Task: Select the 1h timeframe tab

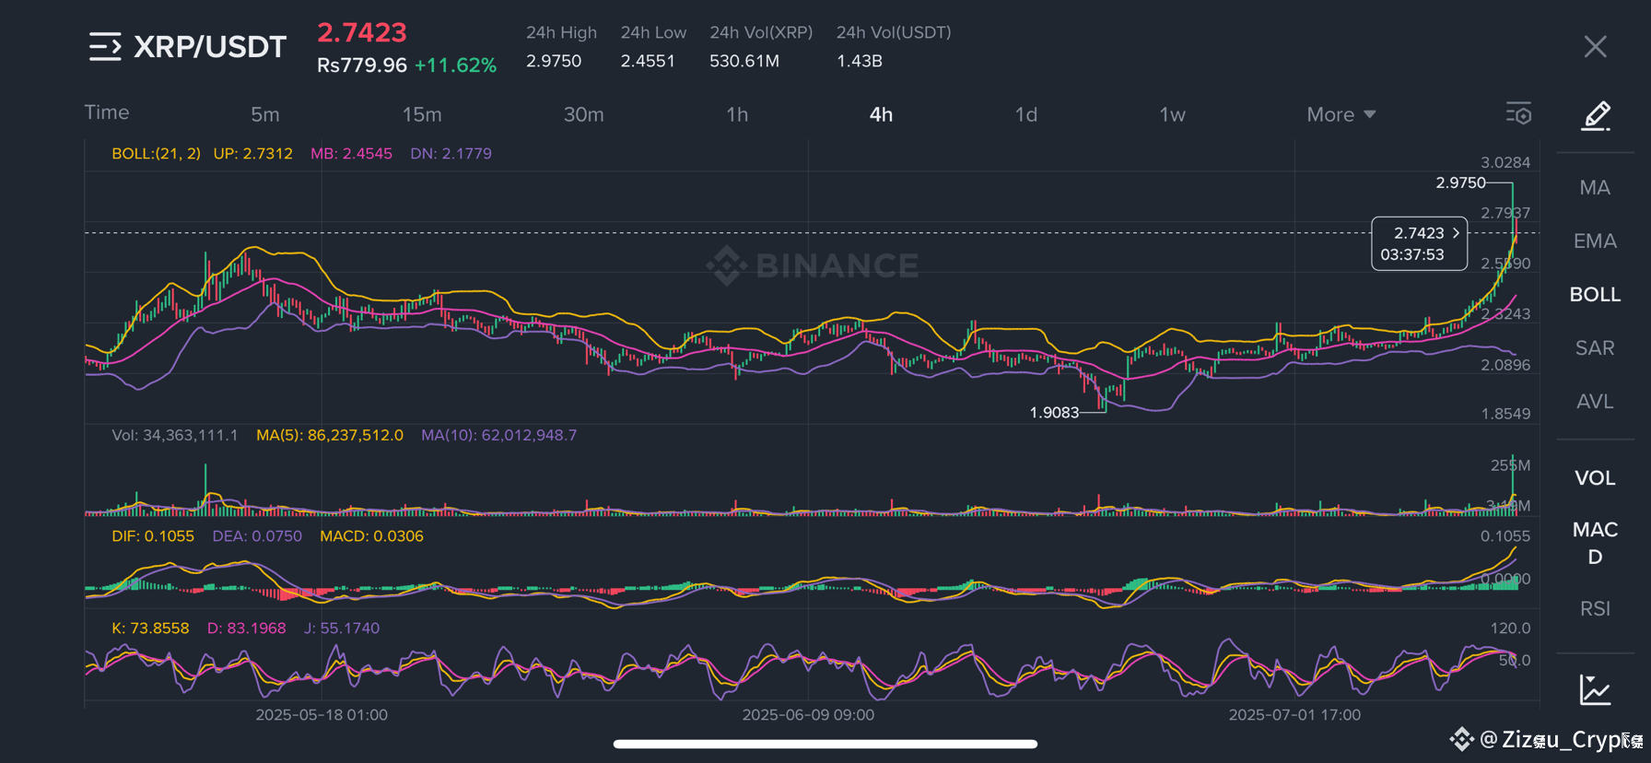Action: click(x=737, y=115)
